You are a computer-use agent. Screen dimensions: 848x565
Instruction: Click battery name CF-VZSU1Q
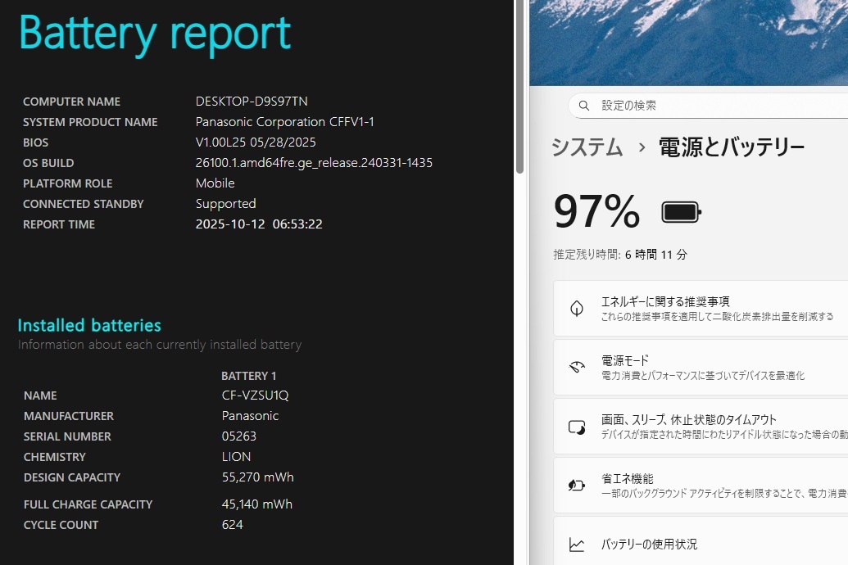coord(255,395)
